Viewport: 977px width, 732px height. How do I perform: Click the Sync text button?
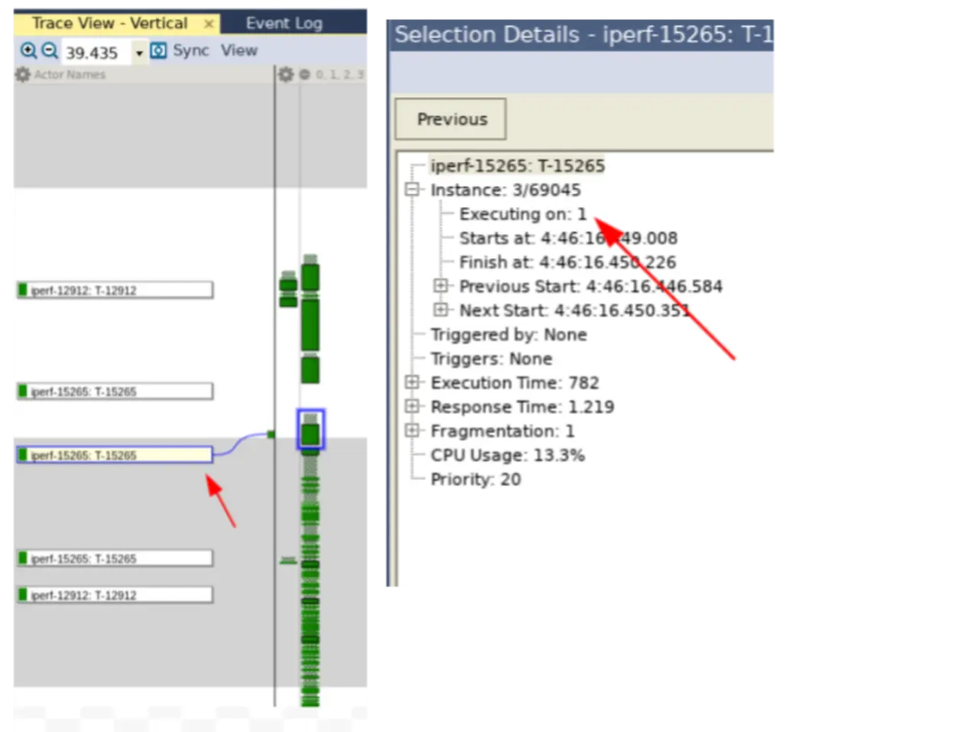click(x=190, y=51)
